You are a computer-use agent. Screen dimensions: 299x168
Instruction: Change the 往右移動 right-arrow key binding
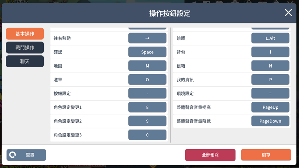(147, 38)
